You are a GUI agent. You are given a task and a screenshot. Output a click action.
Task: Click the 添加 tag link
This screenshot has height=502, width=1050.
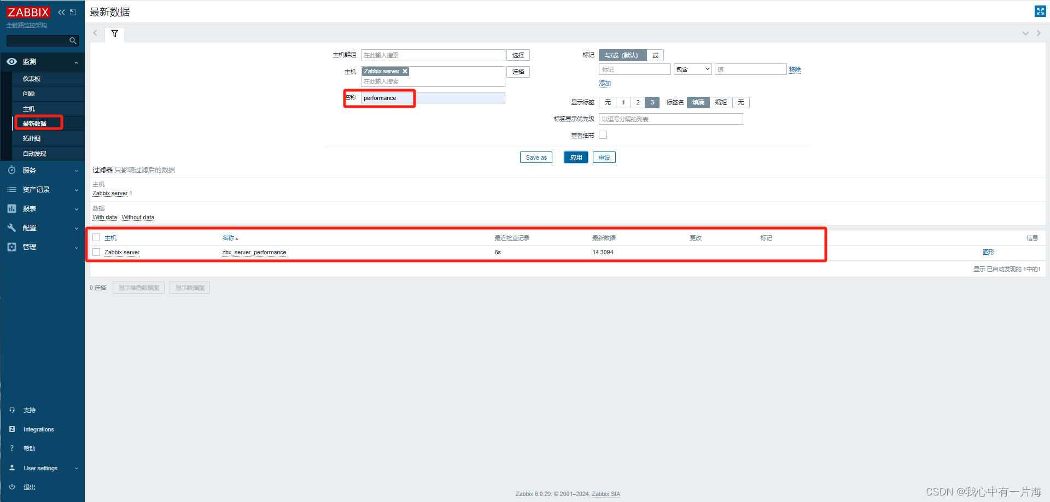[605, 83]
